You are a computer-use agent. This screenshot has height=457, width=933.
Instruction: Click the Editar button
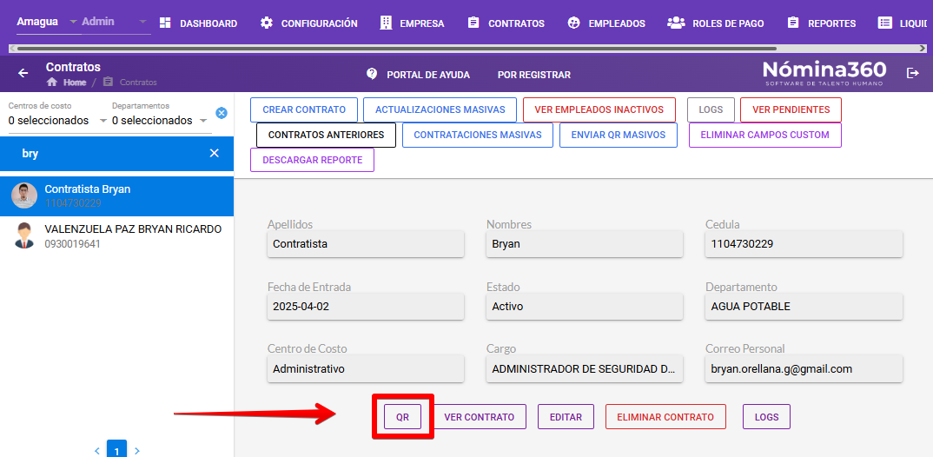[566, 417]
